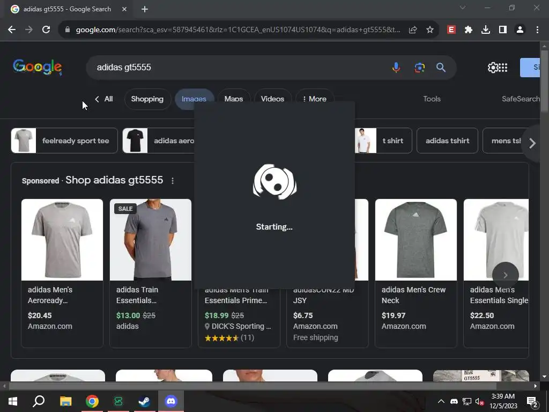Open the Tools options
This screenshot has height=412, width=549.
(432, 99)
